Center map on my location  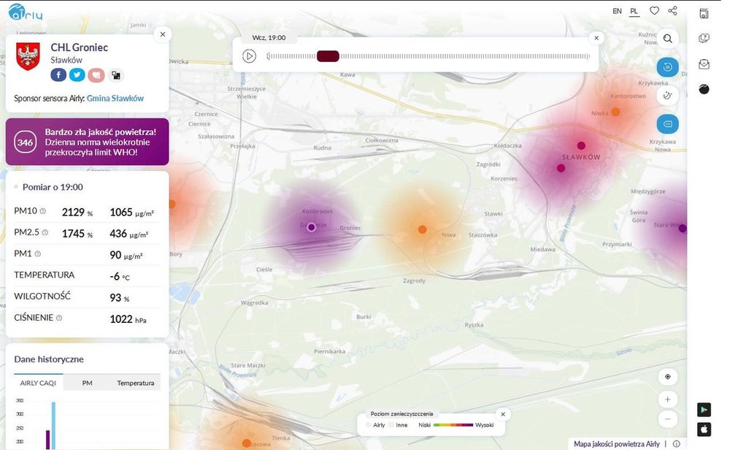tap(667, 377)
